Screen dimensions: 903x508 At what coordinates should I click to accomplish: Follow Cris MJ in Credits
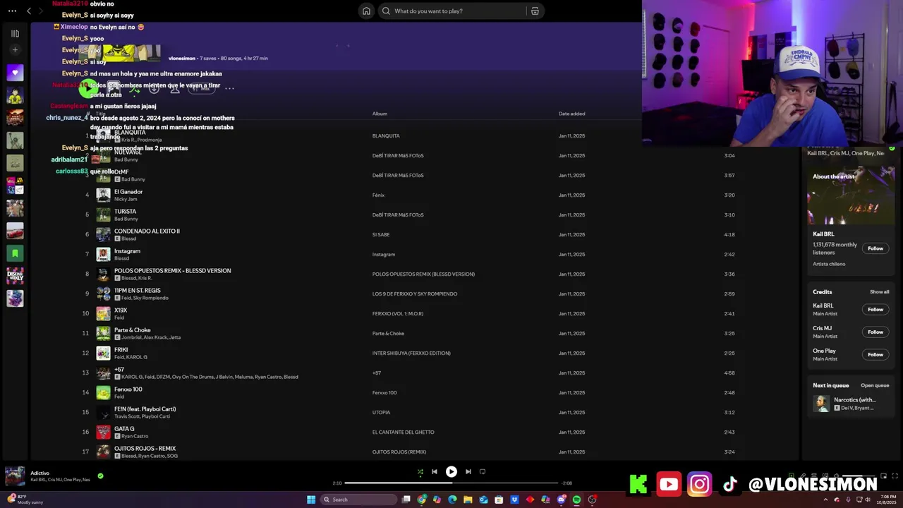875,332
